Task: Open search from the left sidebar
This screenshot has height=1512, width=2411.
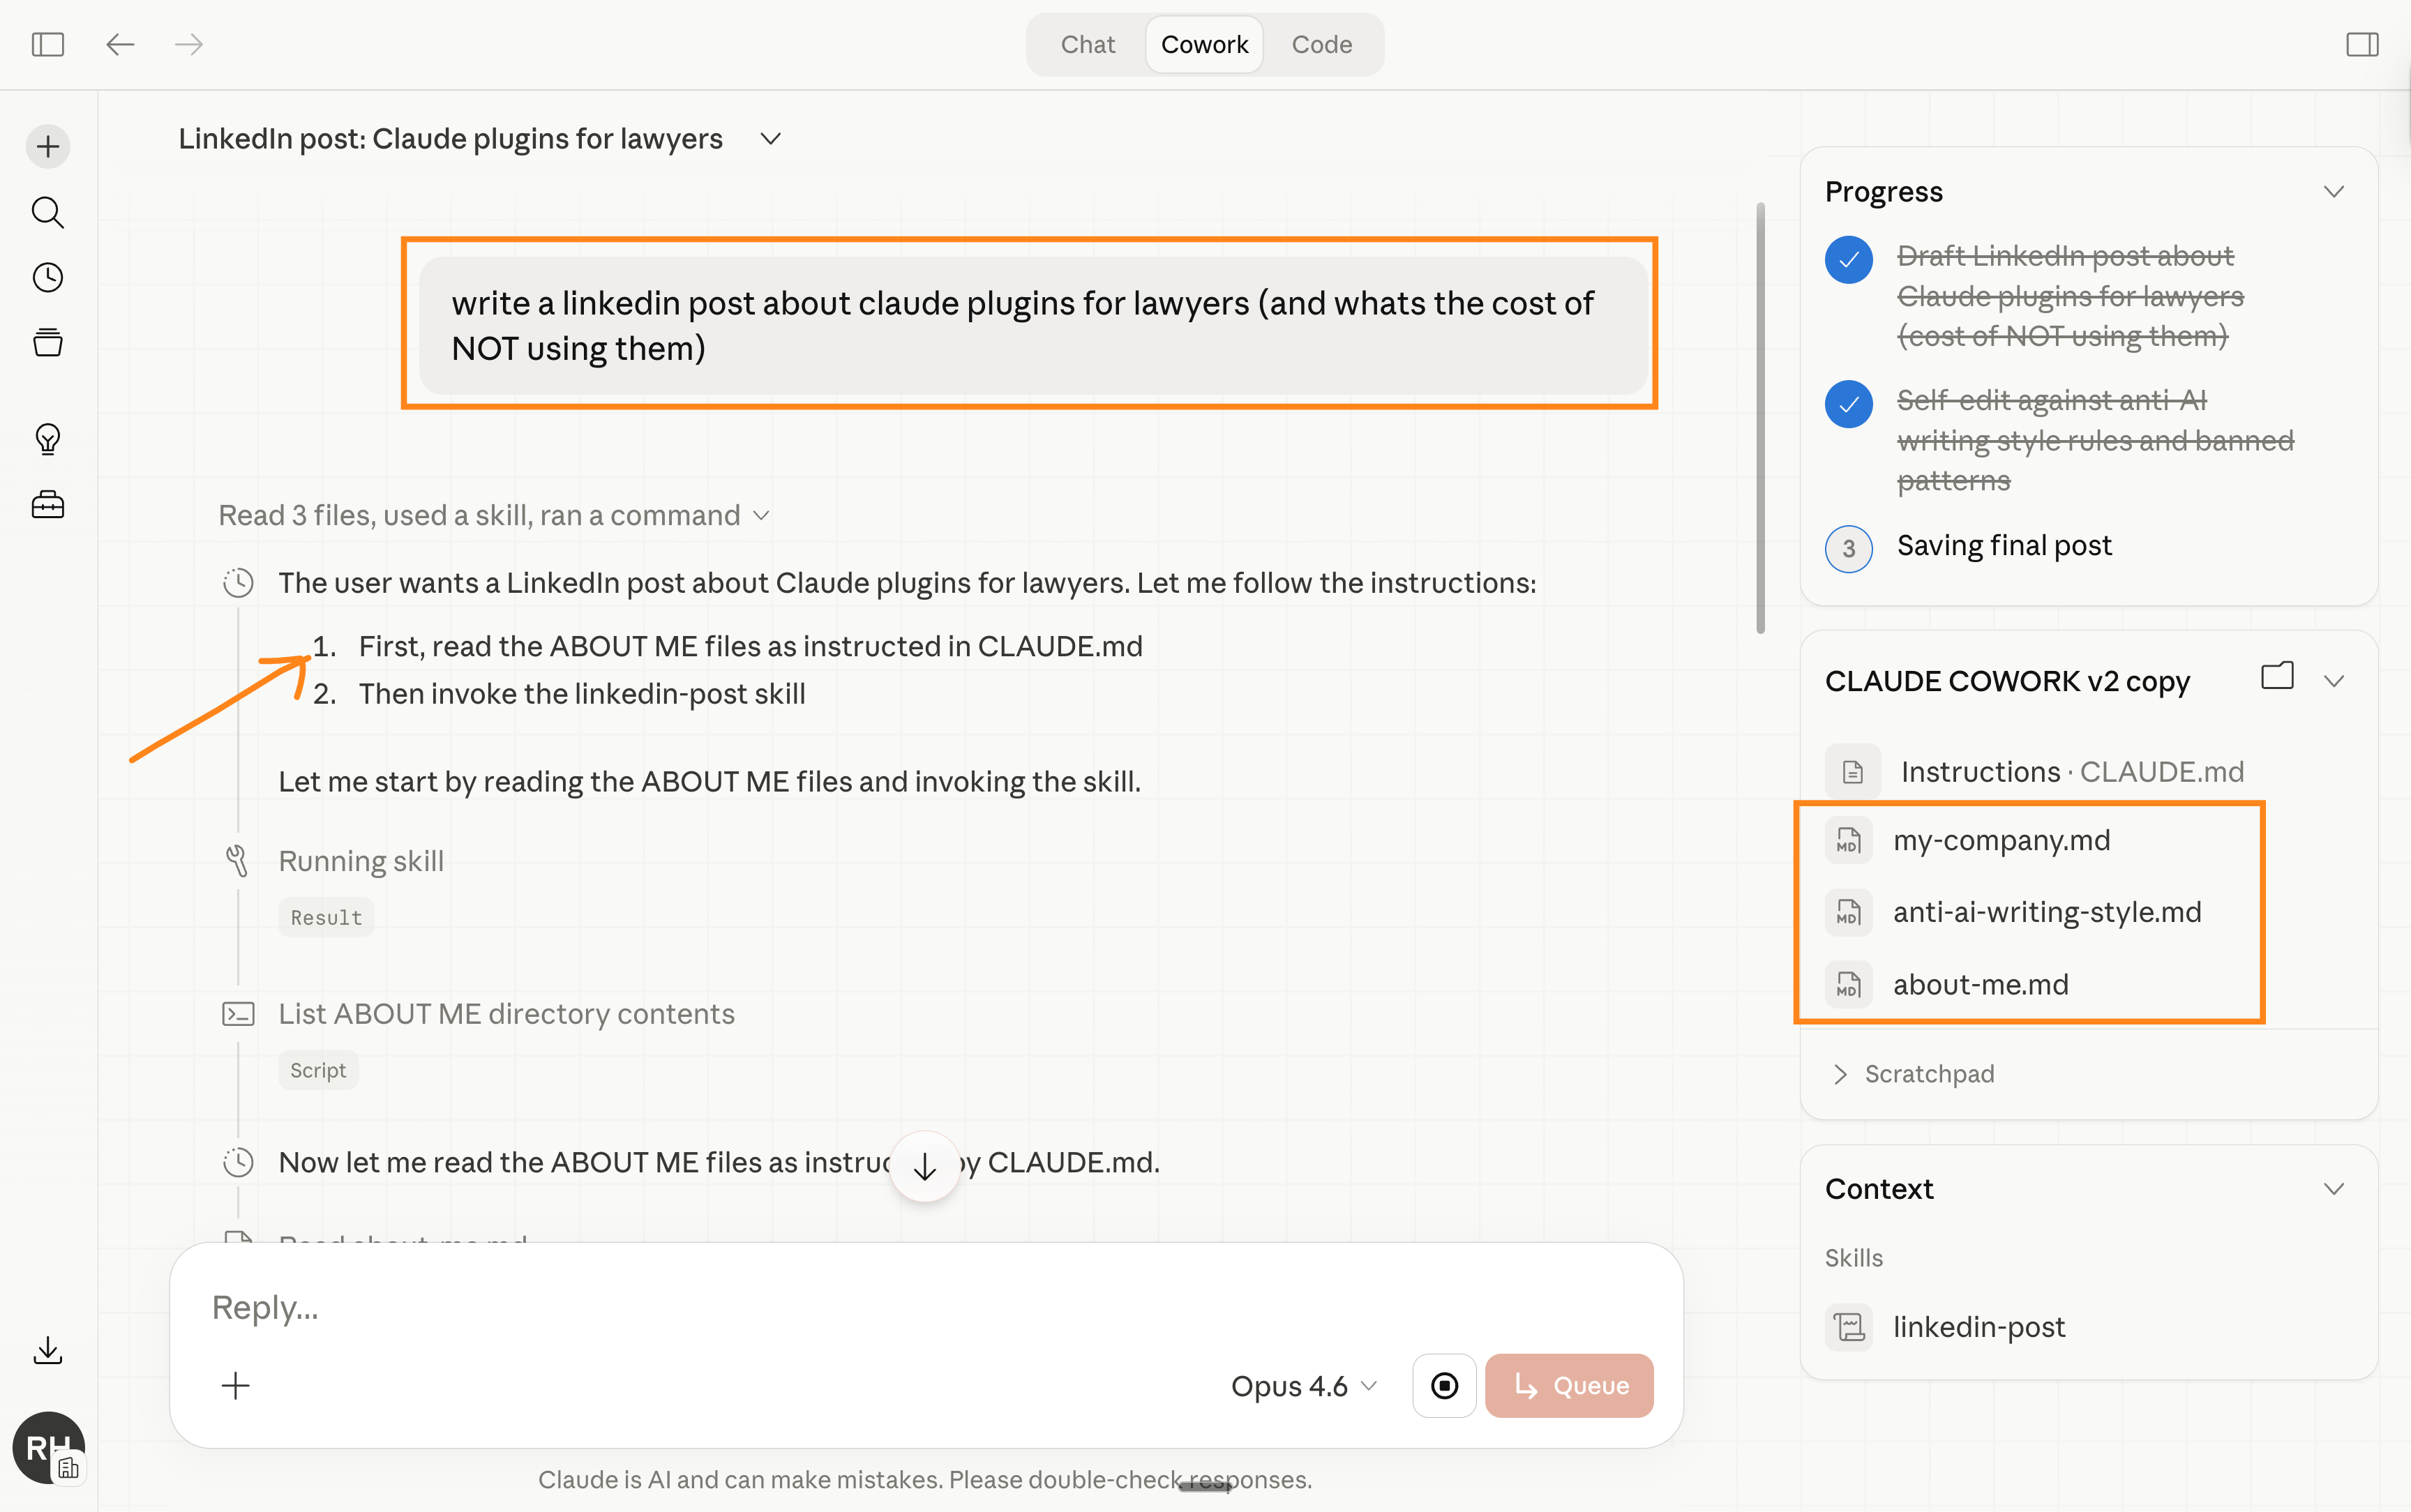Action: (48, 212)
